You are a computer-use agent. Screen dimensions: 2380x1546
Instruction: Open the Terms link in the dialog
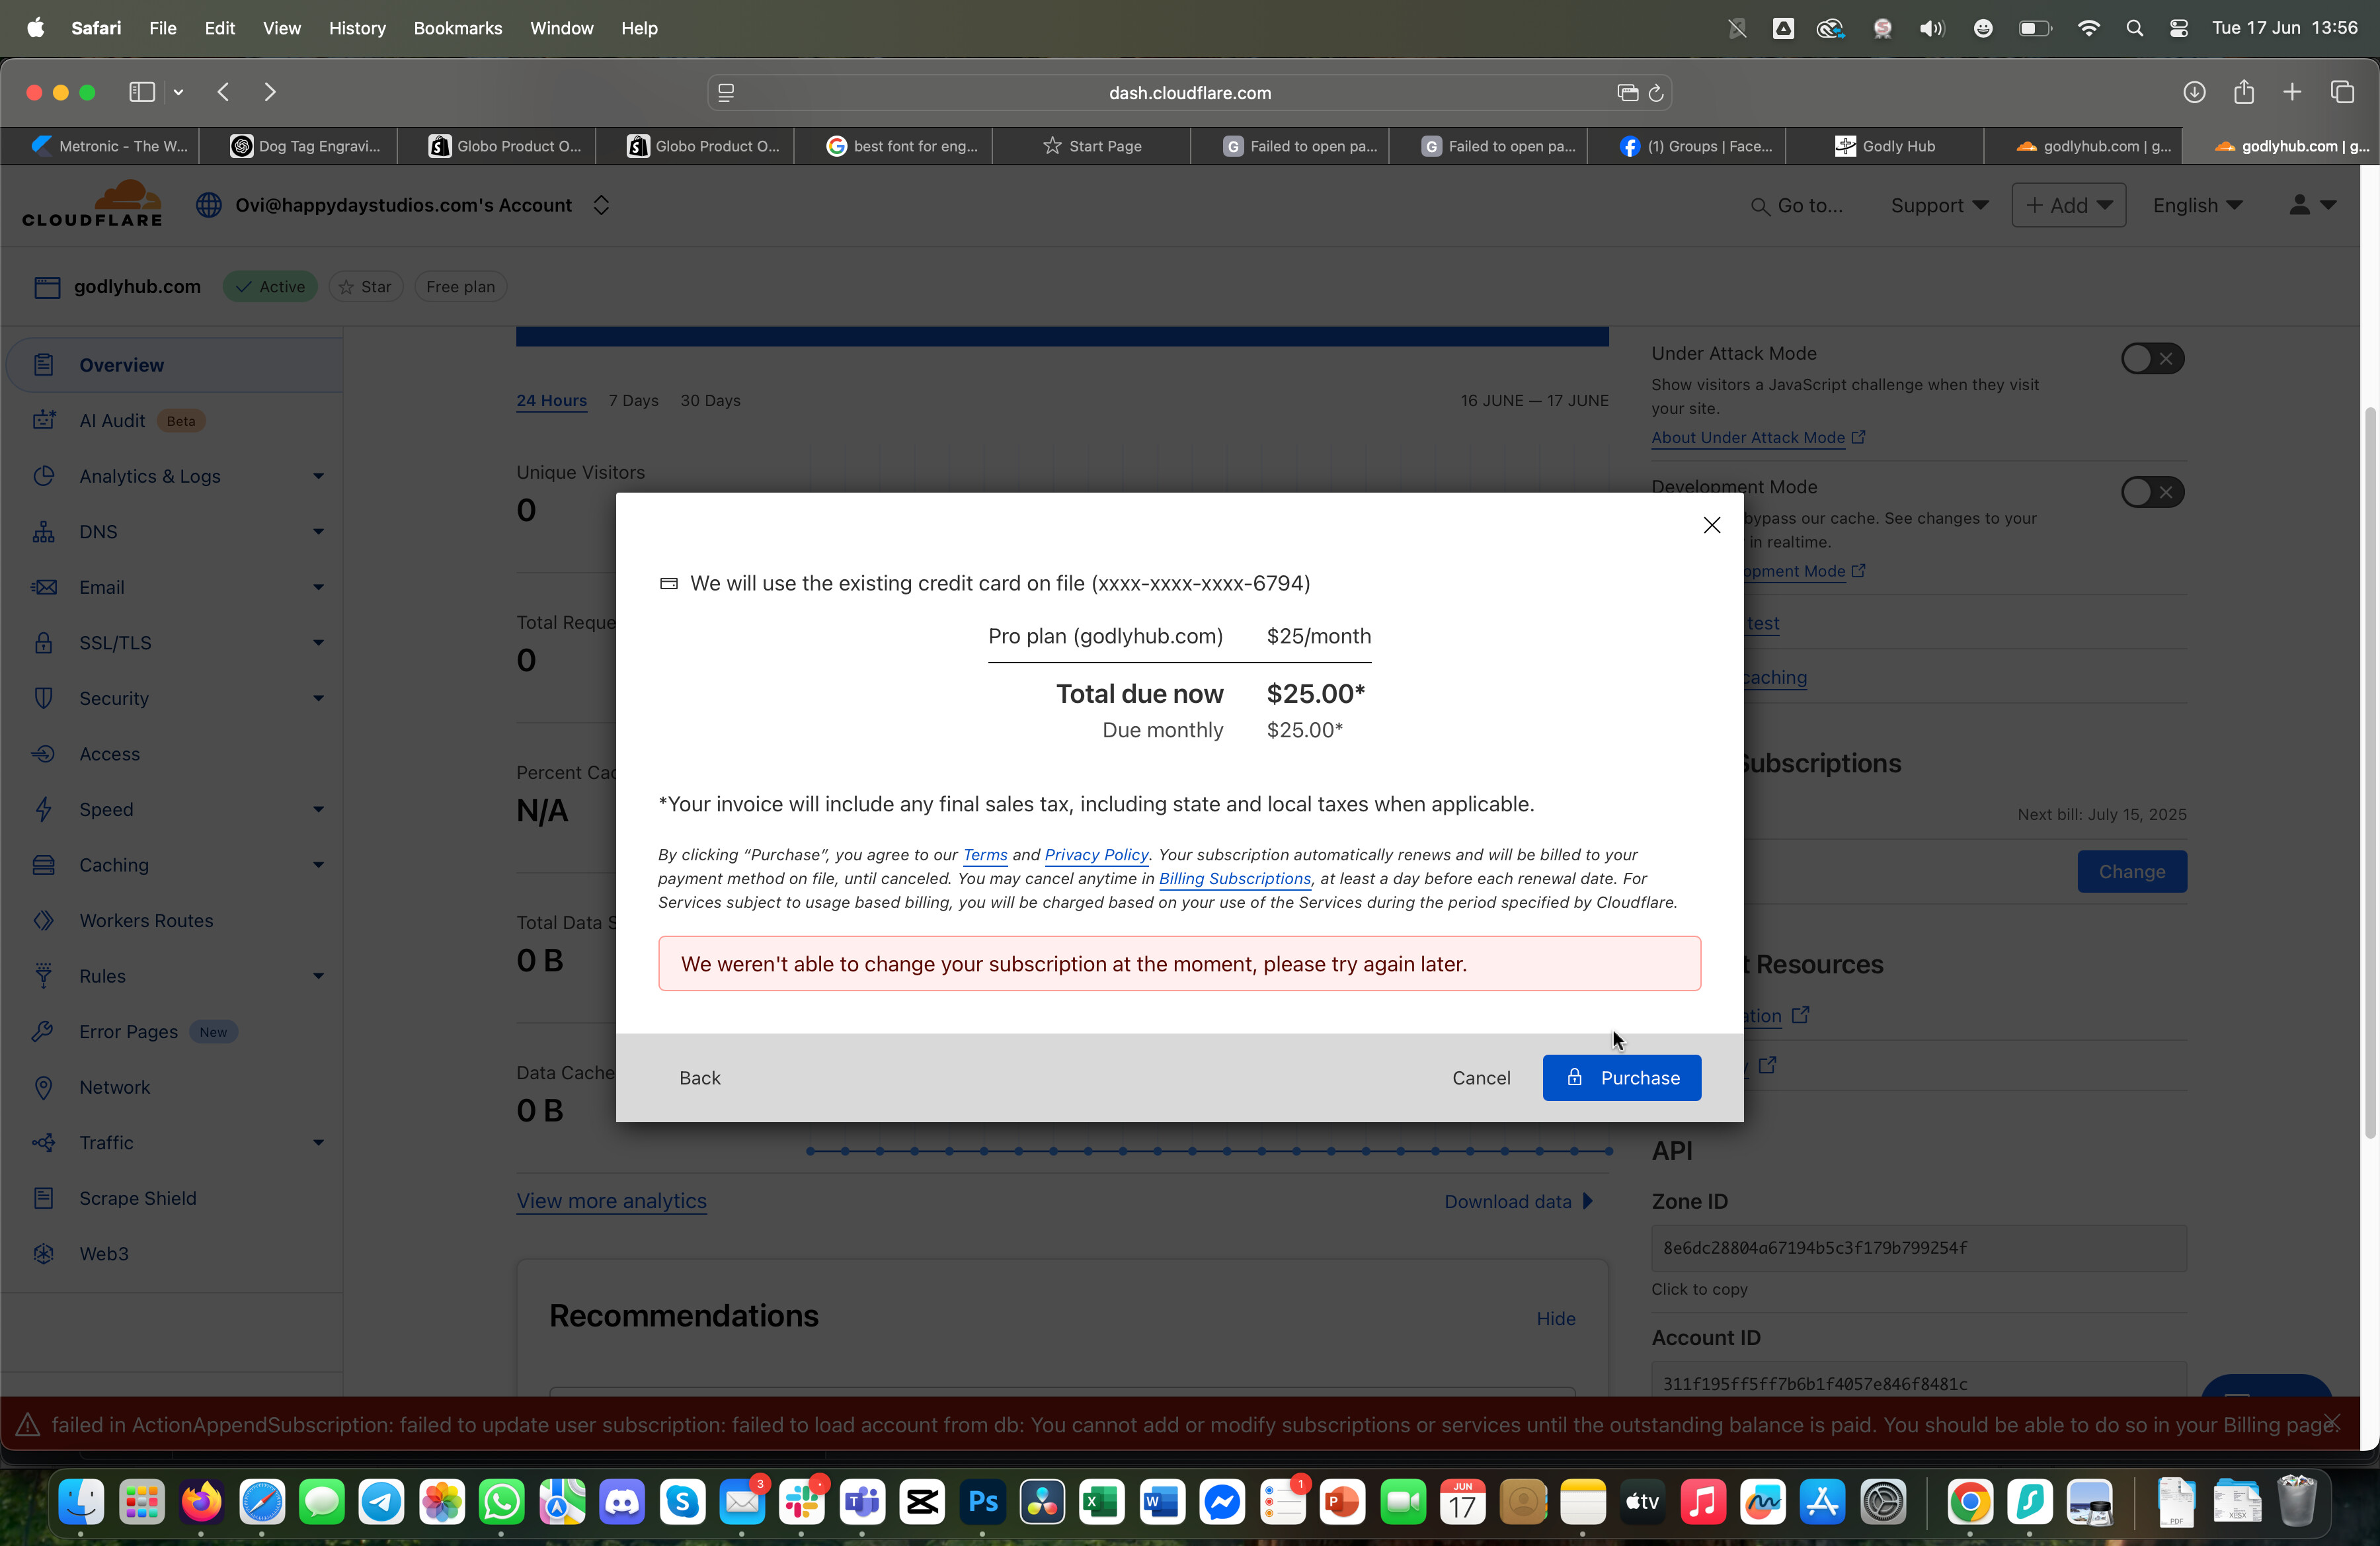[984, 854]
